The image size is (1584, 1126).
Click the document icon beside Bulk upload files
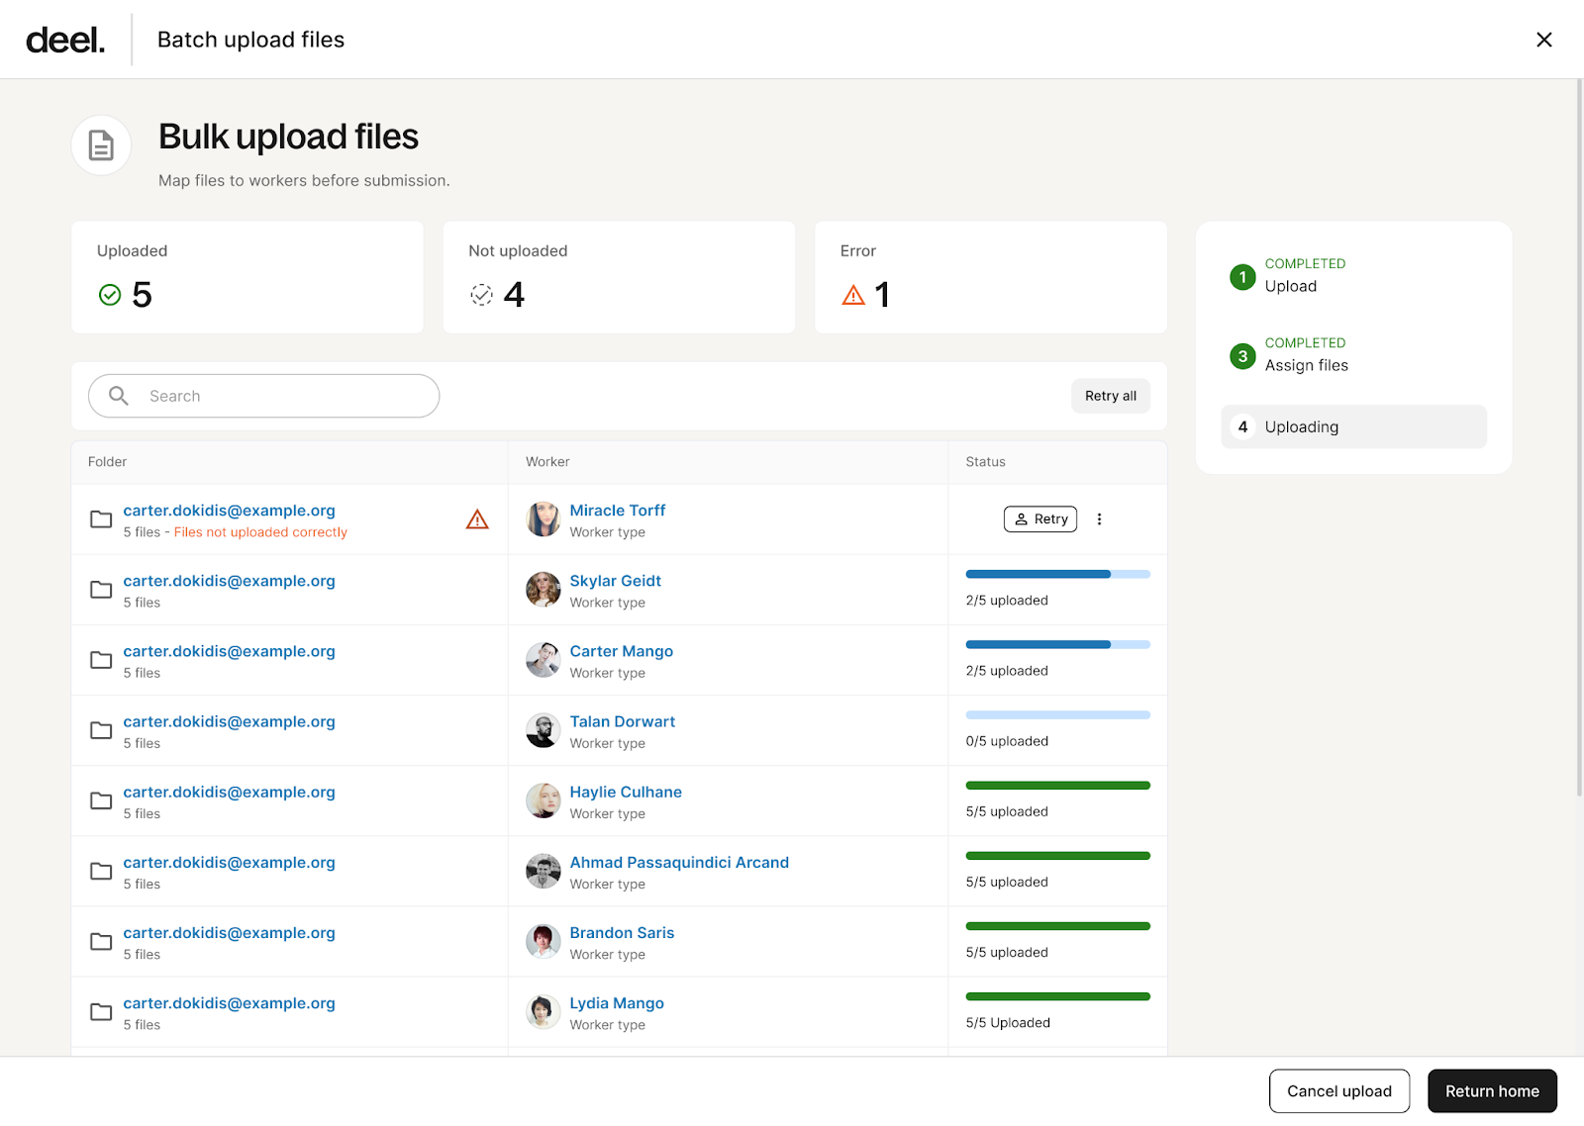(101, 145)
